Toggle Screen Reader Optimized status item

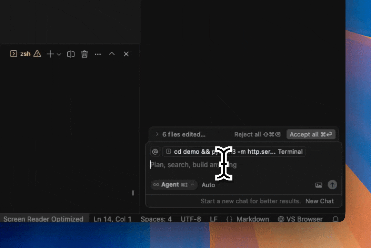click(x=43, y=219)
